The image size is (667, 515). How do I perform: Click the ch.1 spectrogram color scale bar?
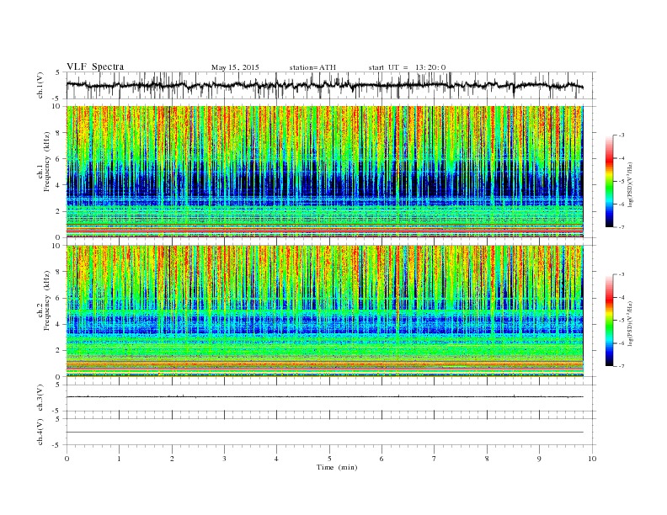[x=609, y=181]
